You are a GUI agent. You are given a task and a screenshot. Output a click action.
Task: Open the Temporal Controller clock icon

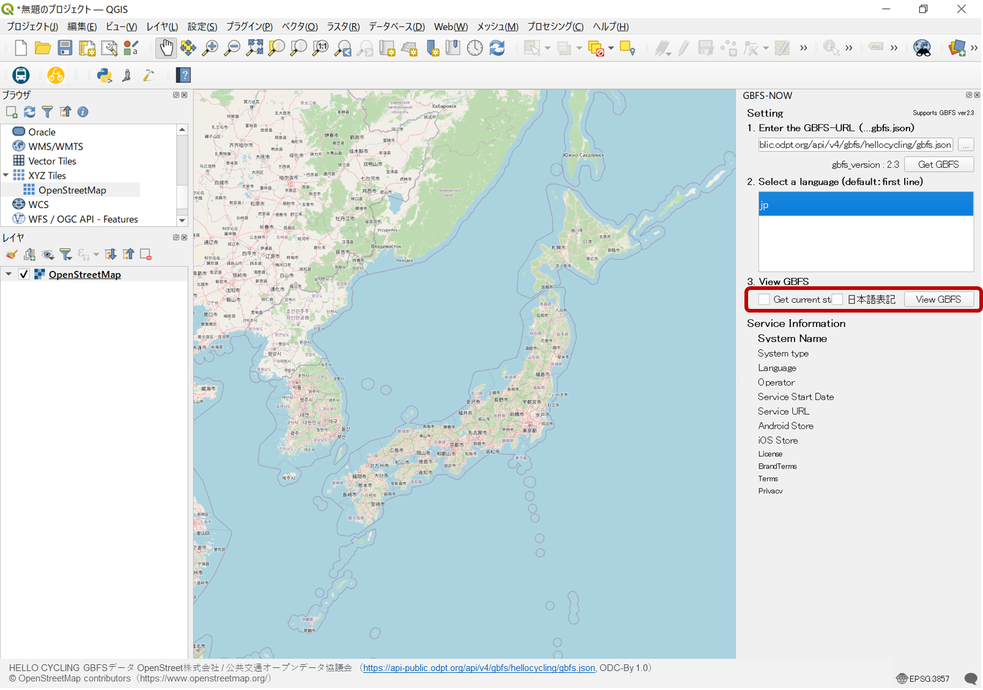coord(475,48)
